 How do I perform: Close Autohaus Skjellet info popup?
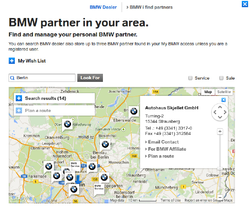[223, 100]
